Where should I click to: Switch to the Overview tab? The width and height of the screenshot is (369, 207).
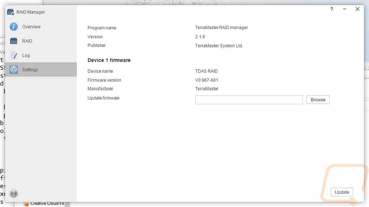coord(41,27)
